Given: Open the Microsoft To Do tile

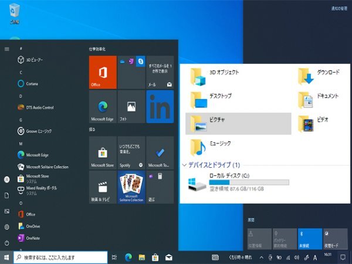Looking at the screenshot, I should 160,153.
